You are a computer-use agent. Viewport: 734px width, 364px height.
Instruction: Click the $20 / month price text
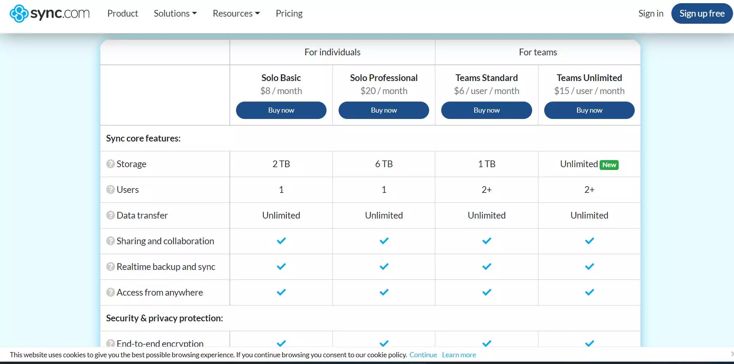click(x=384, y=91)
